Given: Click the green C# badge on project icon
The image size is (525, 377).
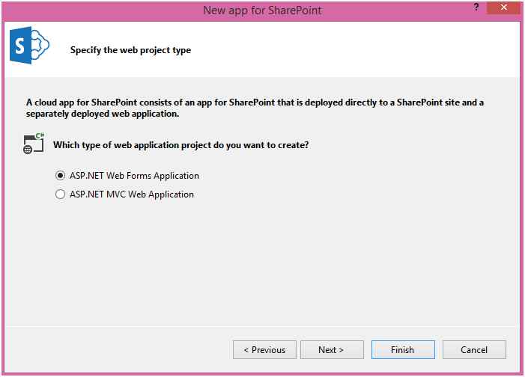Looking at the screenshot, I should click(x=39, y=137).
